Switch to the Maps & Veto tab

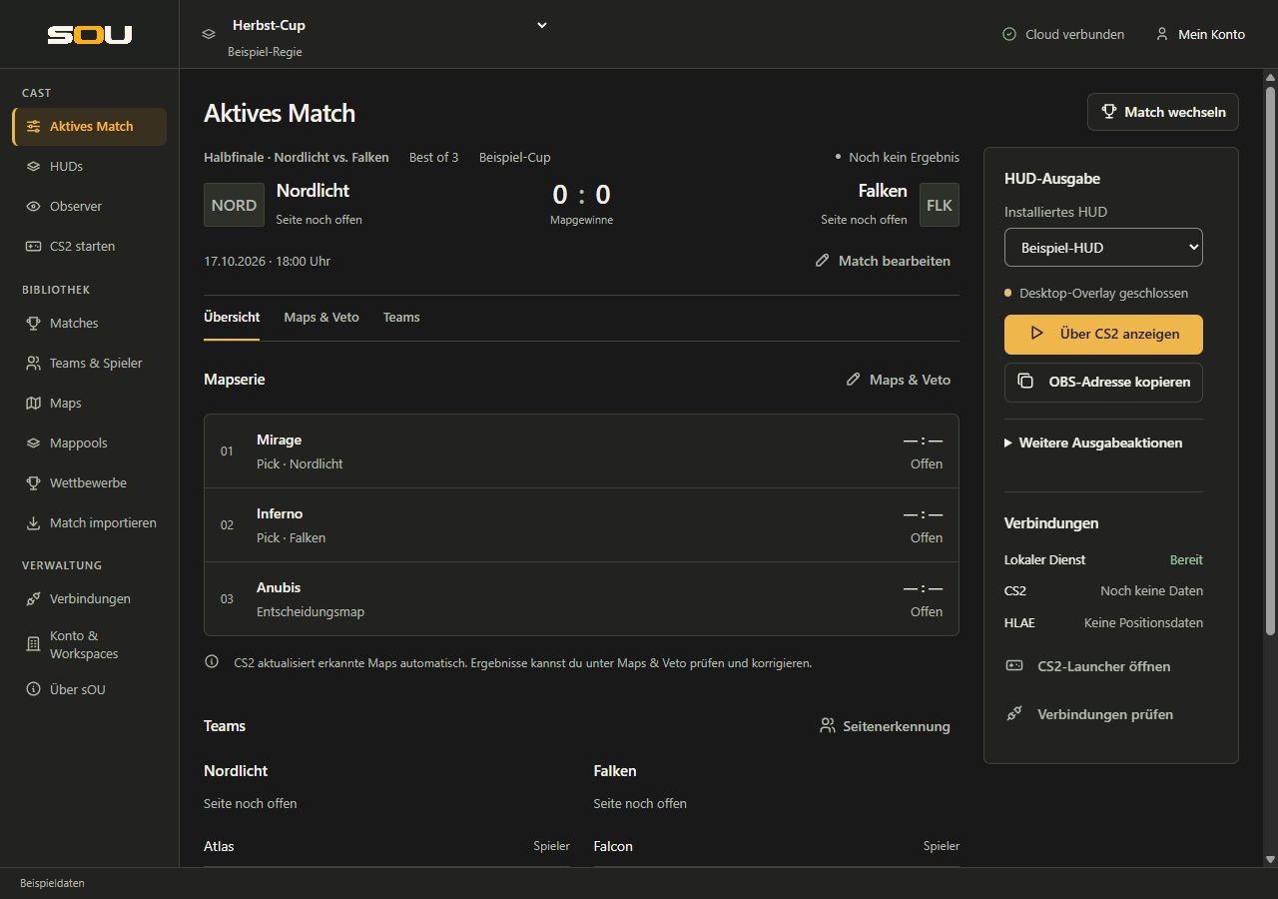point(321,318)
